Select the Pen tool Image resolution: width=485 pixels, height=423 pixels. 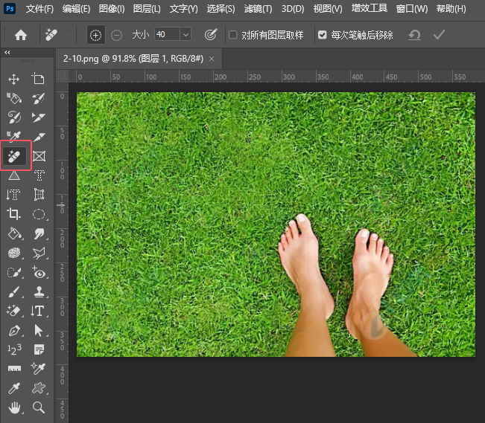coord(15,330)
